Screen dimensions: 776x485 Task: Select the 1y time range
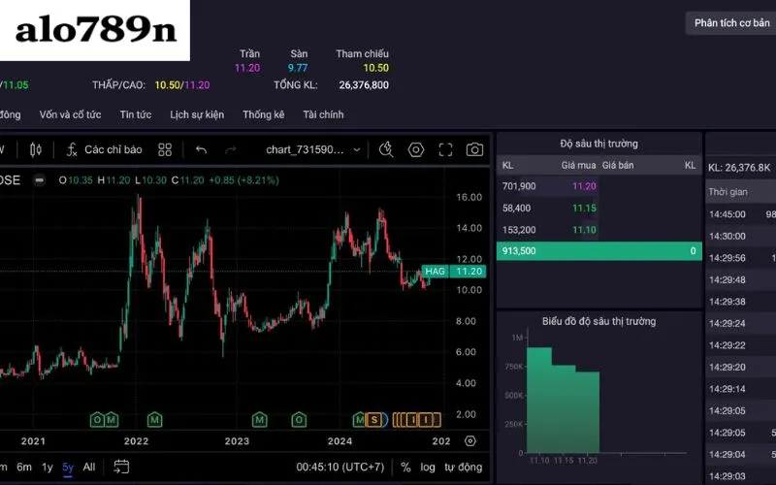(x=47, y=468)
